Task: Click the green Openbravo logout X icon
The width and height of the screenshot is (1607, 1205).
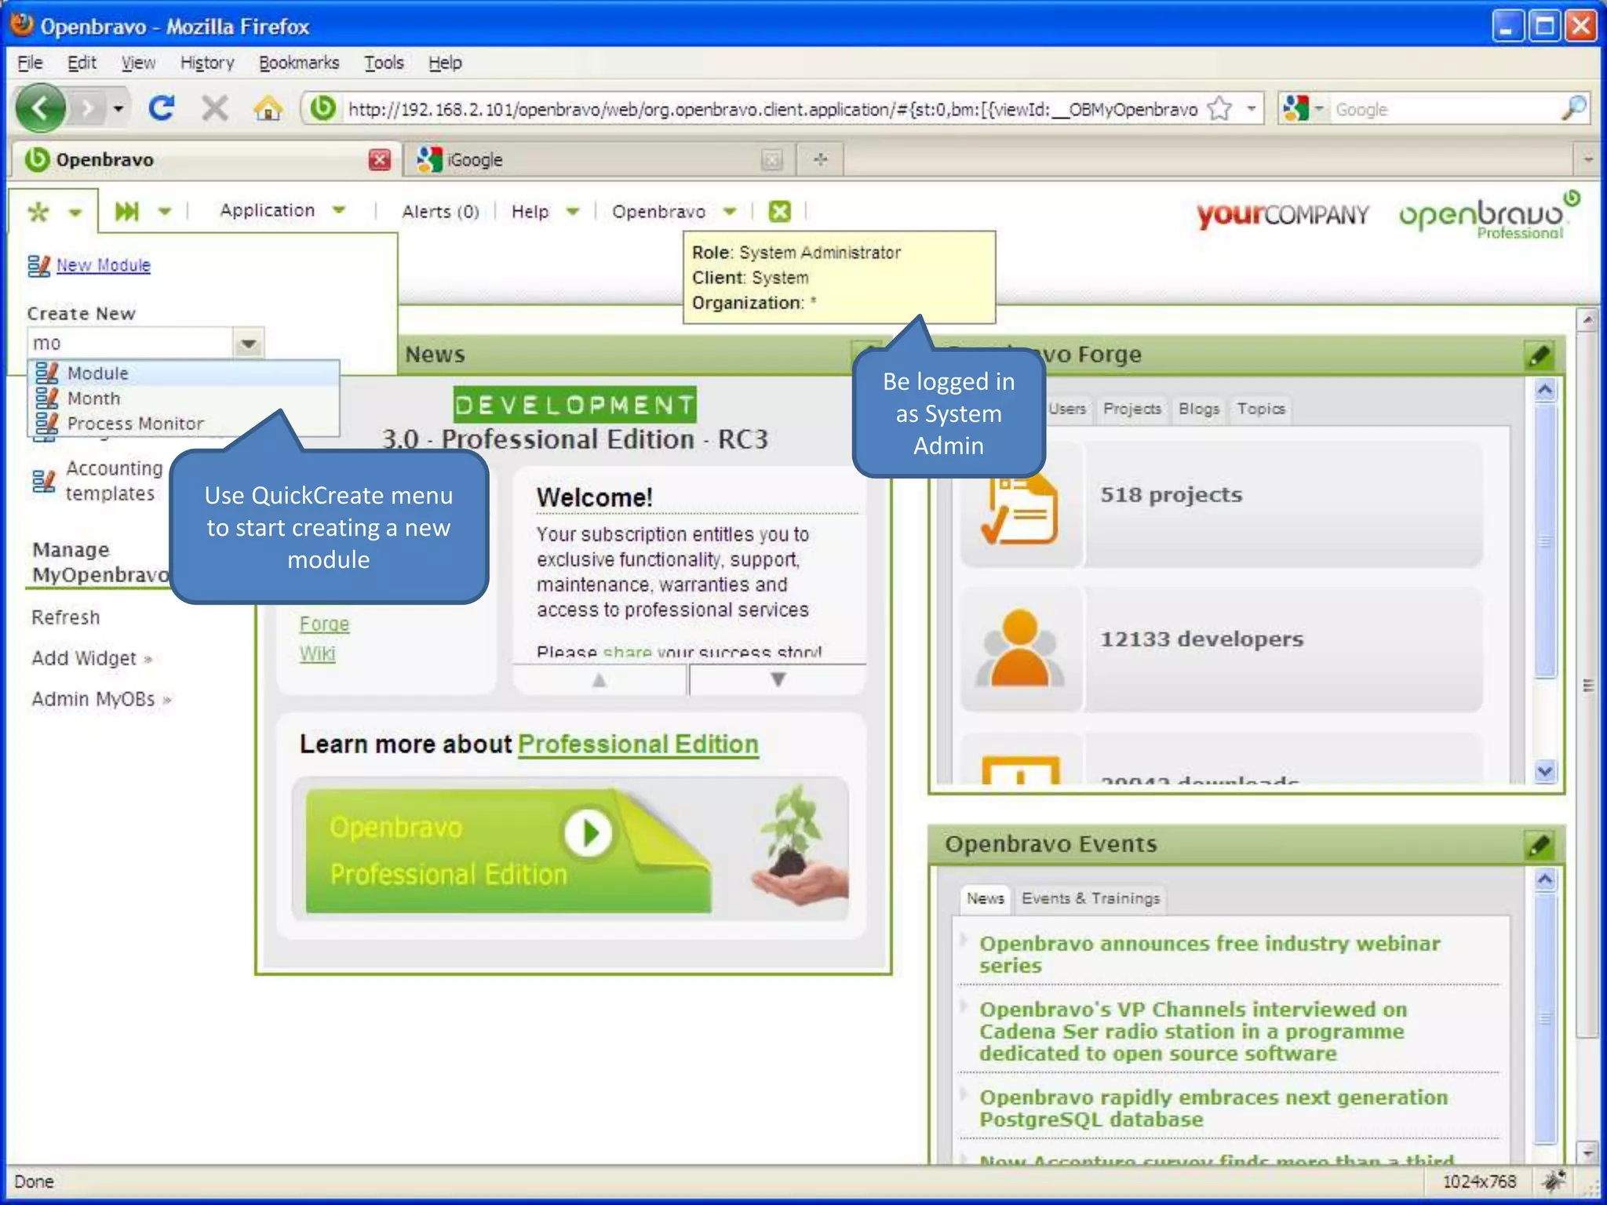Action: [779, 211]
